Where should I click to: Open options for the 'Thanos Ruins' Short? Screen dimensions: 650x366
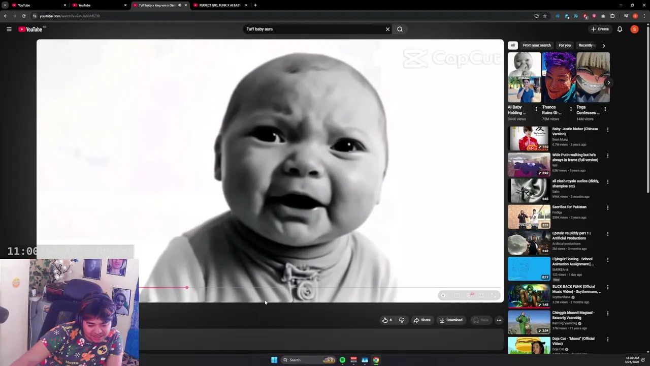coord(571,109)
